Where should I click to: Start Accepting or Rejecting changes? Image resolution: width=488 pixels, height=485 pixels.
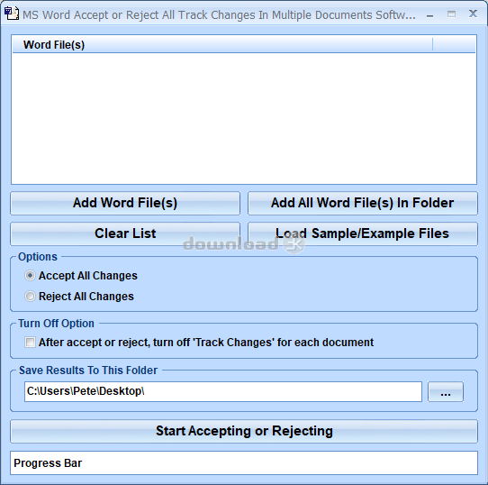coord(244,432)
